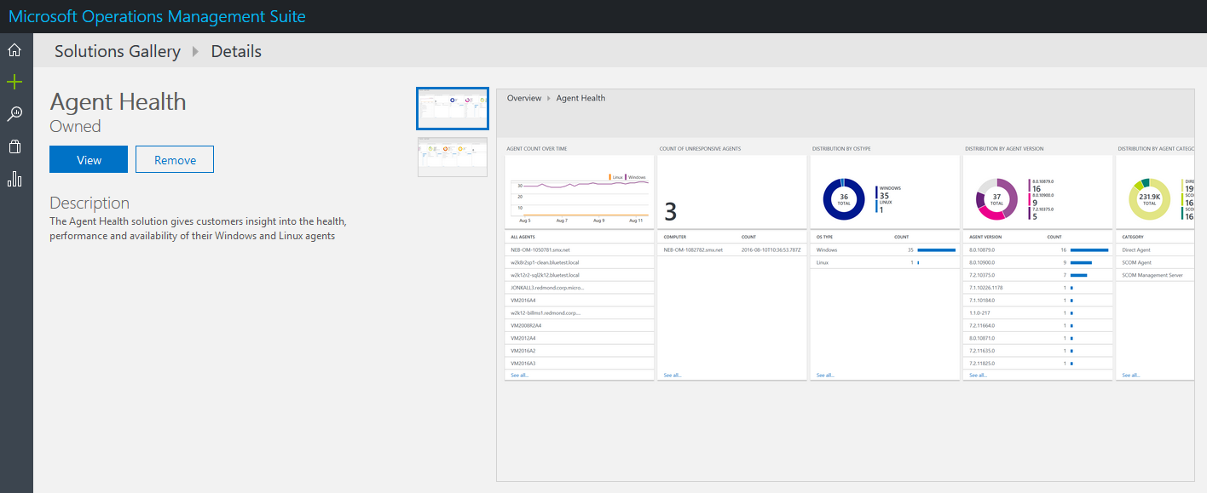Screen dimensions: 1207x493
Task: Click 'See all...' under the Agent Version list
Action: pyautogui.click(x=979, y=375)
